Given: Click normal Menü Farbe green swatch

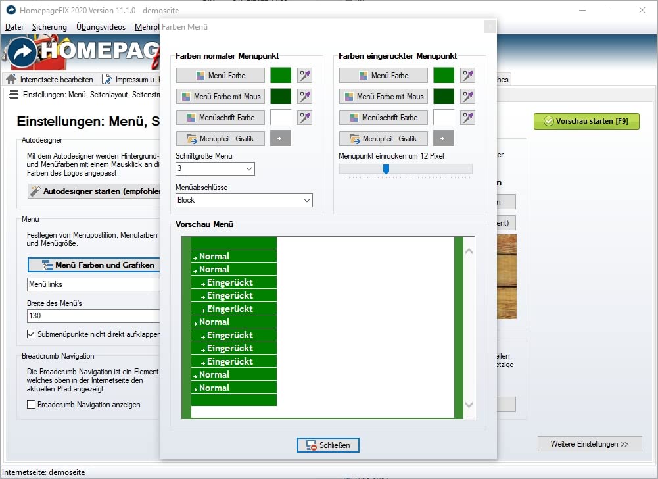Looking at the screenshot, I should [280, 76].
